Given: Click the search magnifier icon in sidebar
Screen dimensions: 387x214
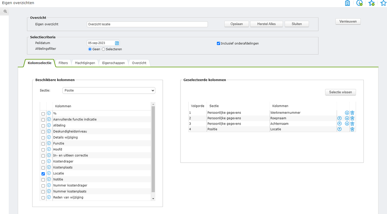Looking at the screenshot, I should pyautogui.click(x=5, y=12).
